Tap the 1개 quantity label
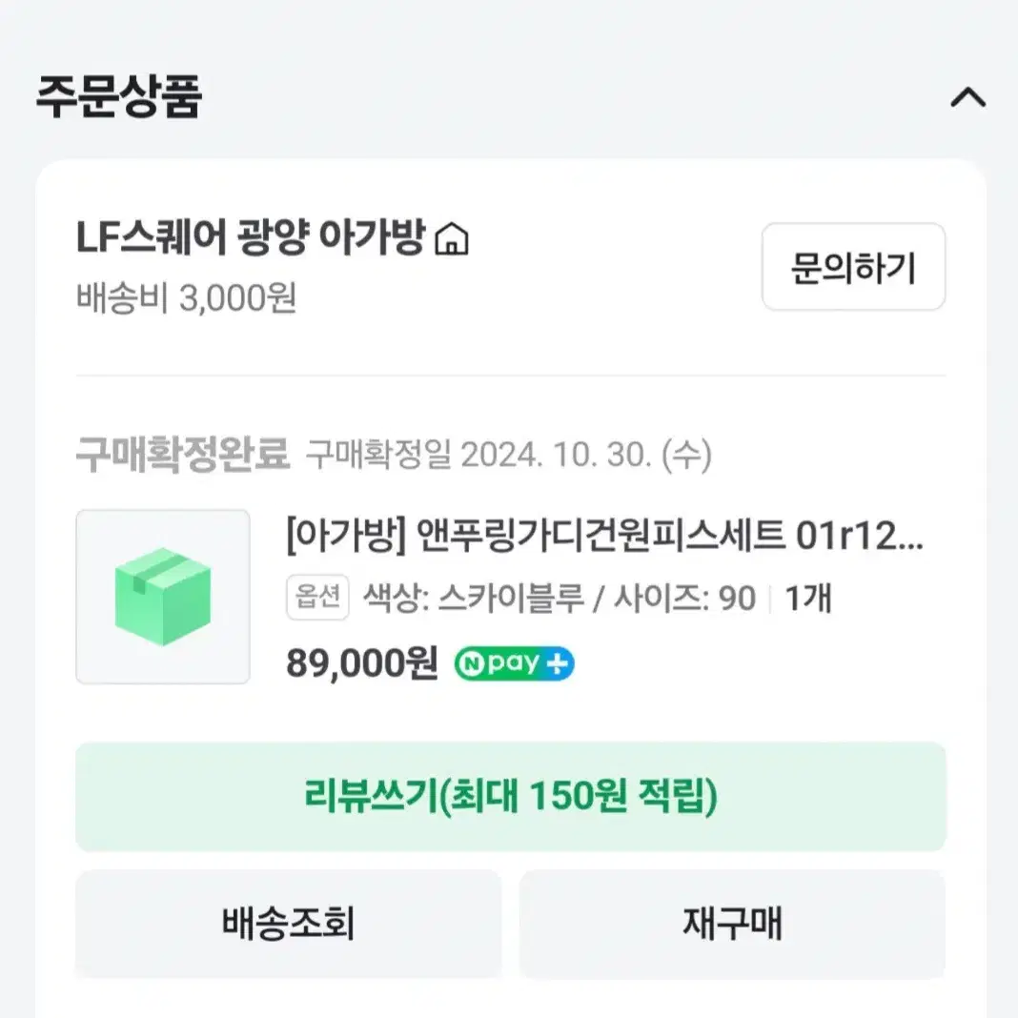This screenshot has width=1018, height=1018. click(808, 598)
